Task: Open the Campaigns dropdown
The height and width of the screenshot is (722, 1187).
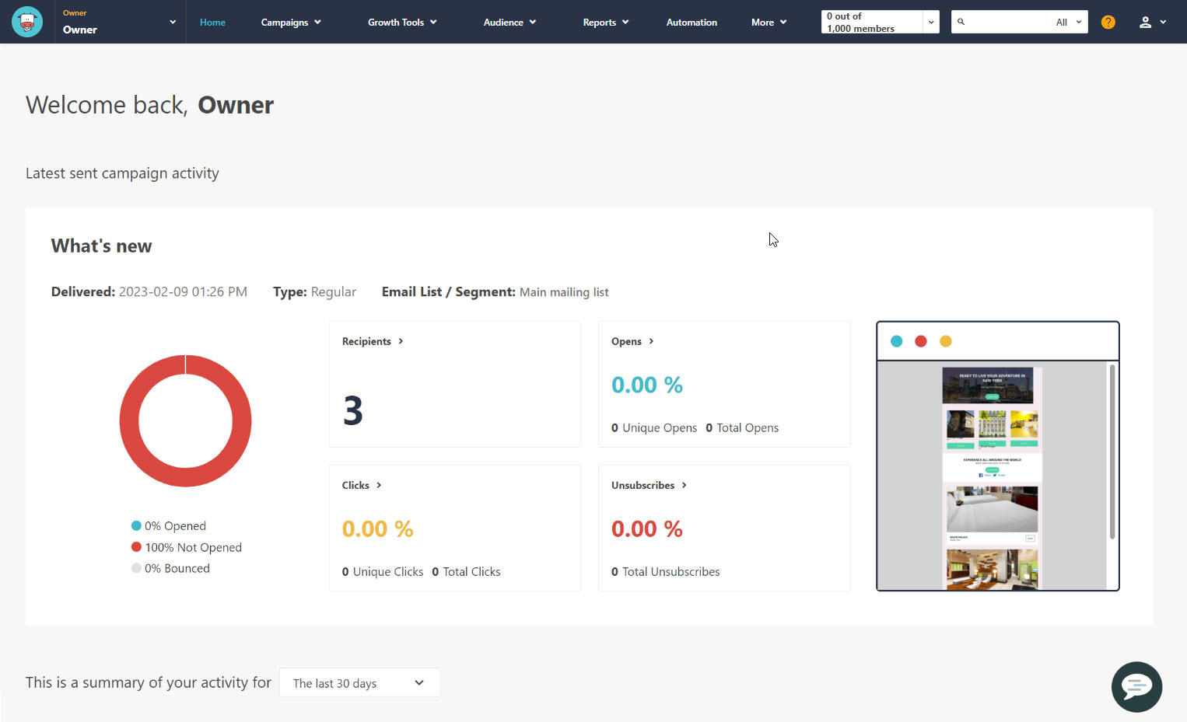Action: [290, 22]
